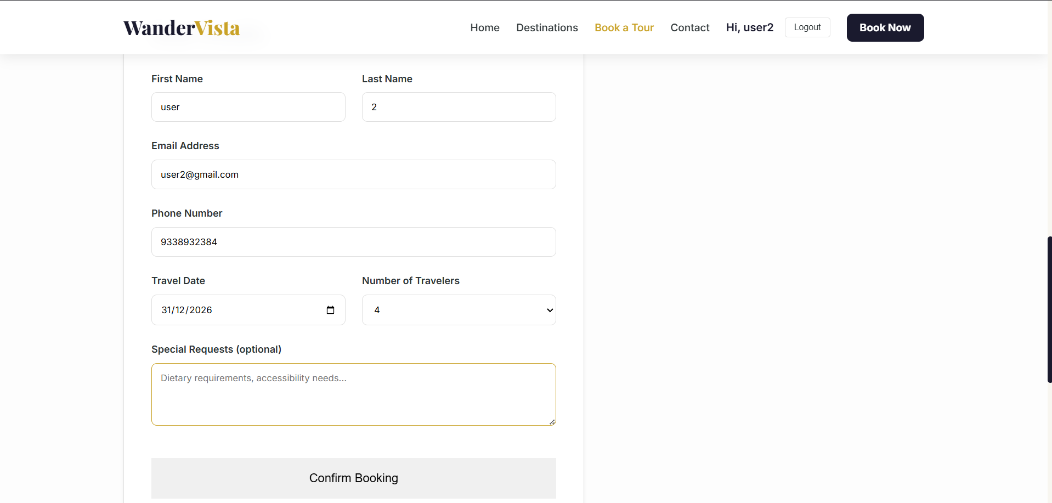Expand the Number of Travelers dropdown
The height and width of the screenshot is (503, 1052).
(459, 310)
